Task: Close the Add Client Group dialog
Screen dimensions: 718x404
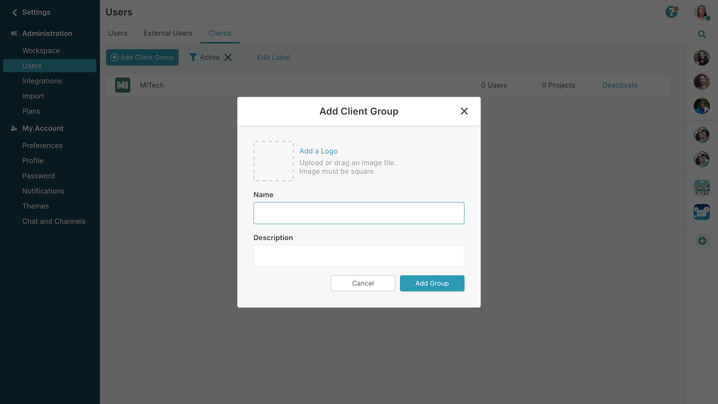Action: 464,111
